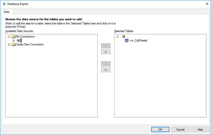Expand the Create New Connection node

click(x=9, y=45)
